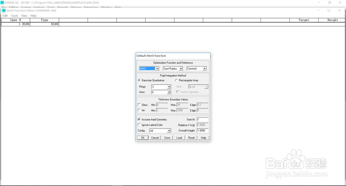Click the Oper # column header
This screenshot has height=186, width=346.
[16, 20]
